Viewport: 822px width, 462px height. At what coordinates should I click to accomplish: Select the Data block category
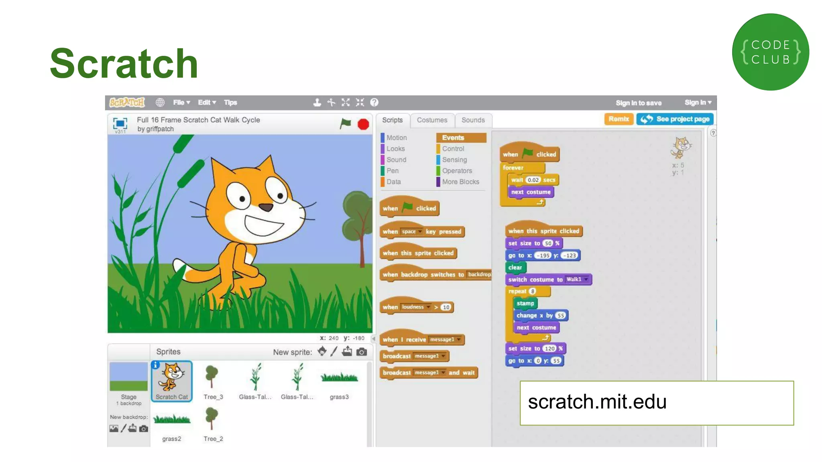(x=393, y=182)
